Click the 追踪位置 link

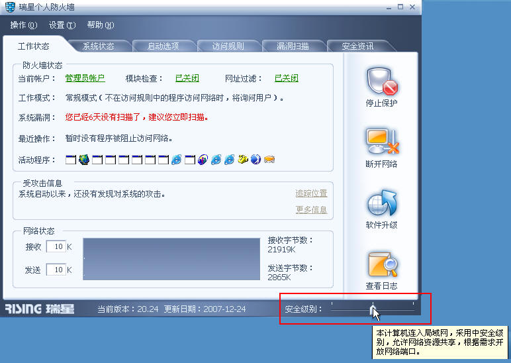click(x=311, y=193)
